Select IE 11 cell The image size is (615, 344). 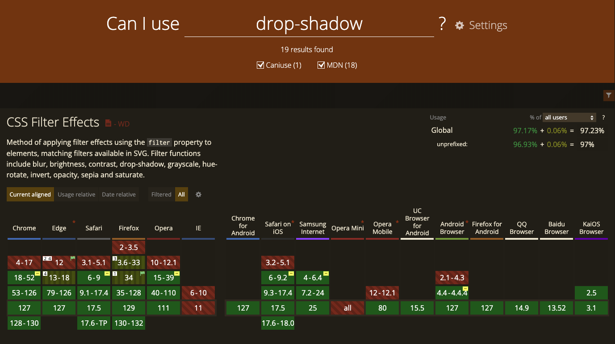[x=198, y=308]
